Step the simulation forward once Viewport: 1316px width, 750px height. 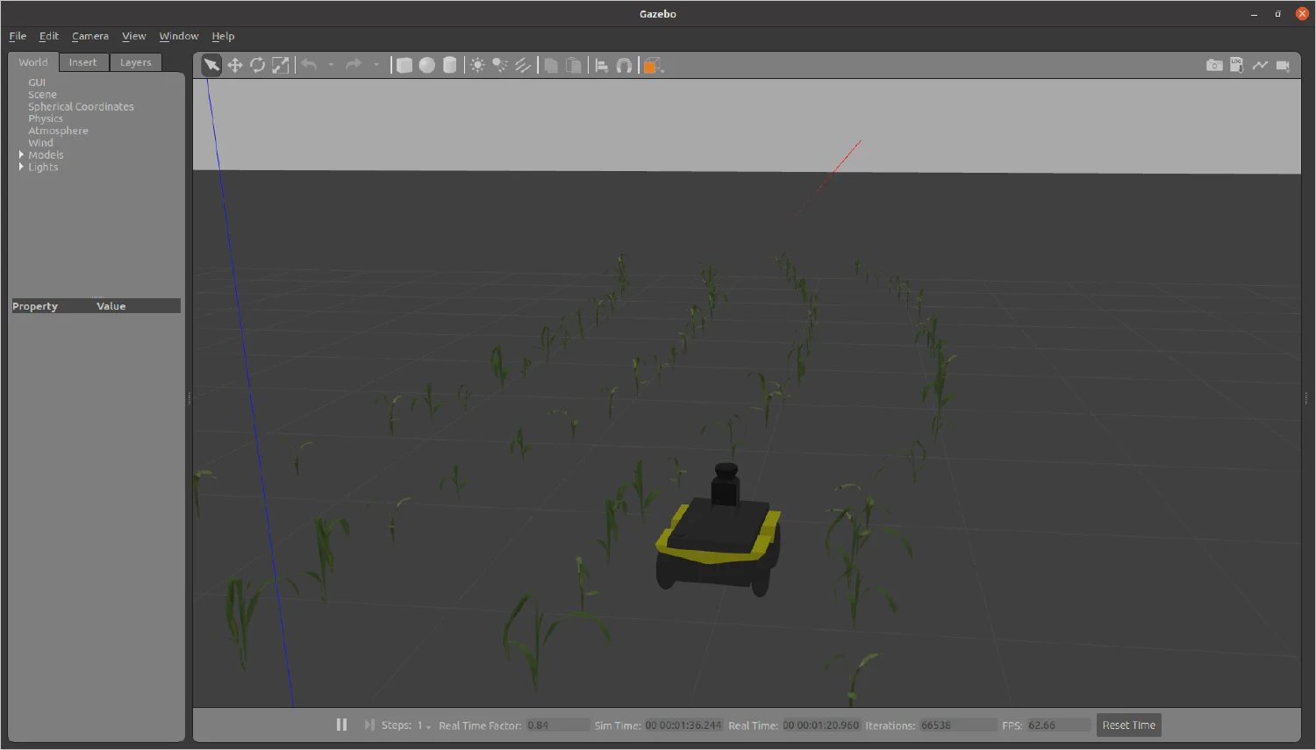tap(368, 725)
